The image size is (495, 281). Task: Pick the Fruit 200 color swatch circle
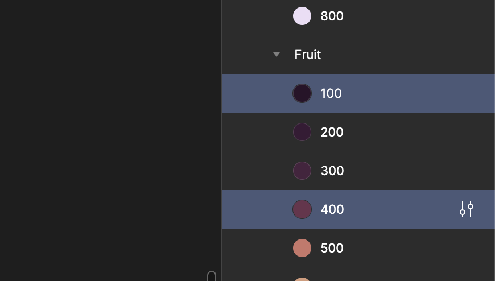click(x=302, y=132)
